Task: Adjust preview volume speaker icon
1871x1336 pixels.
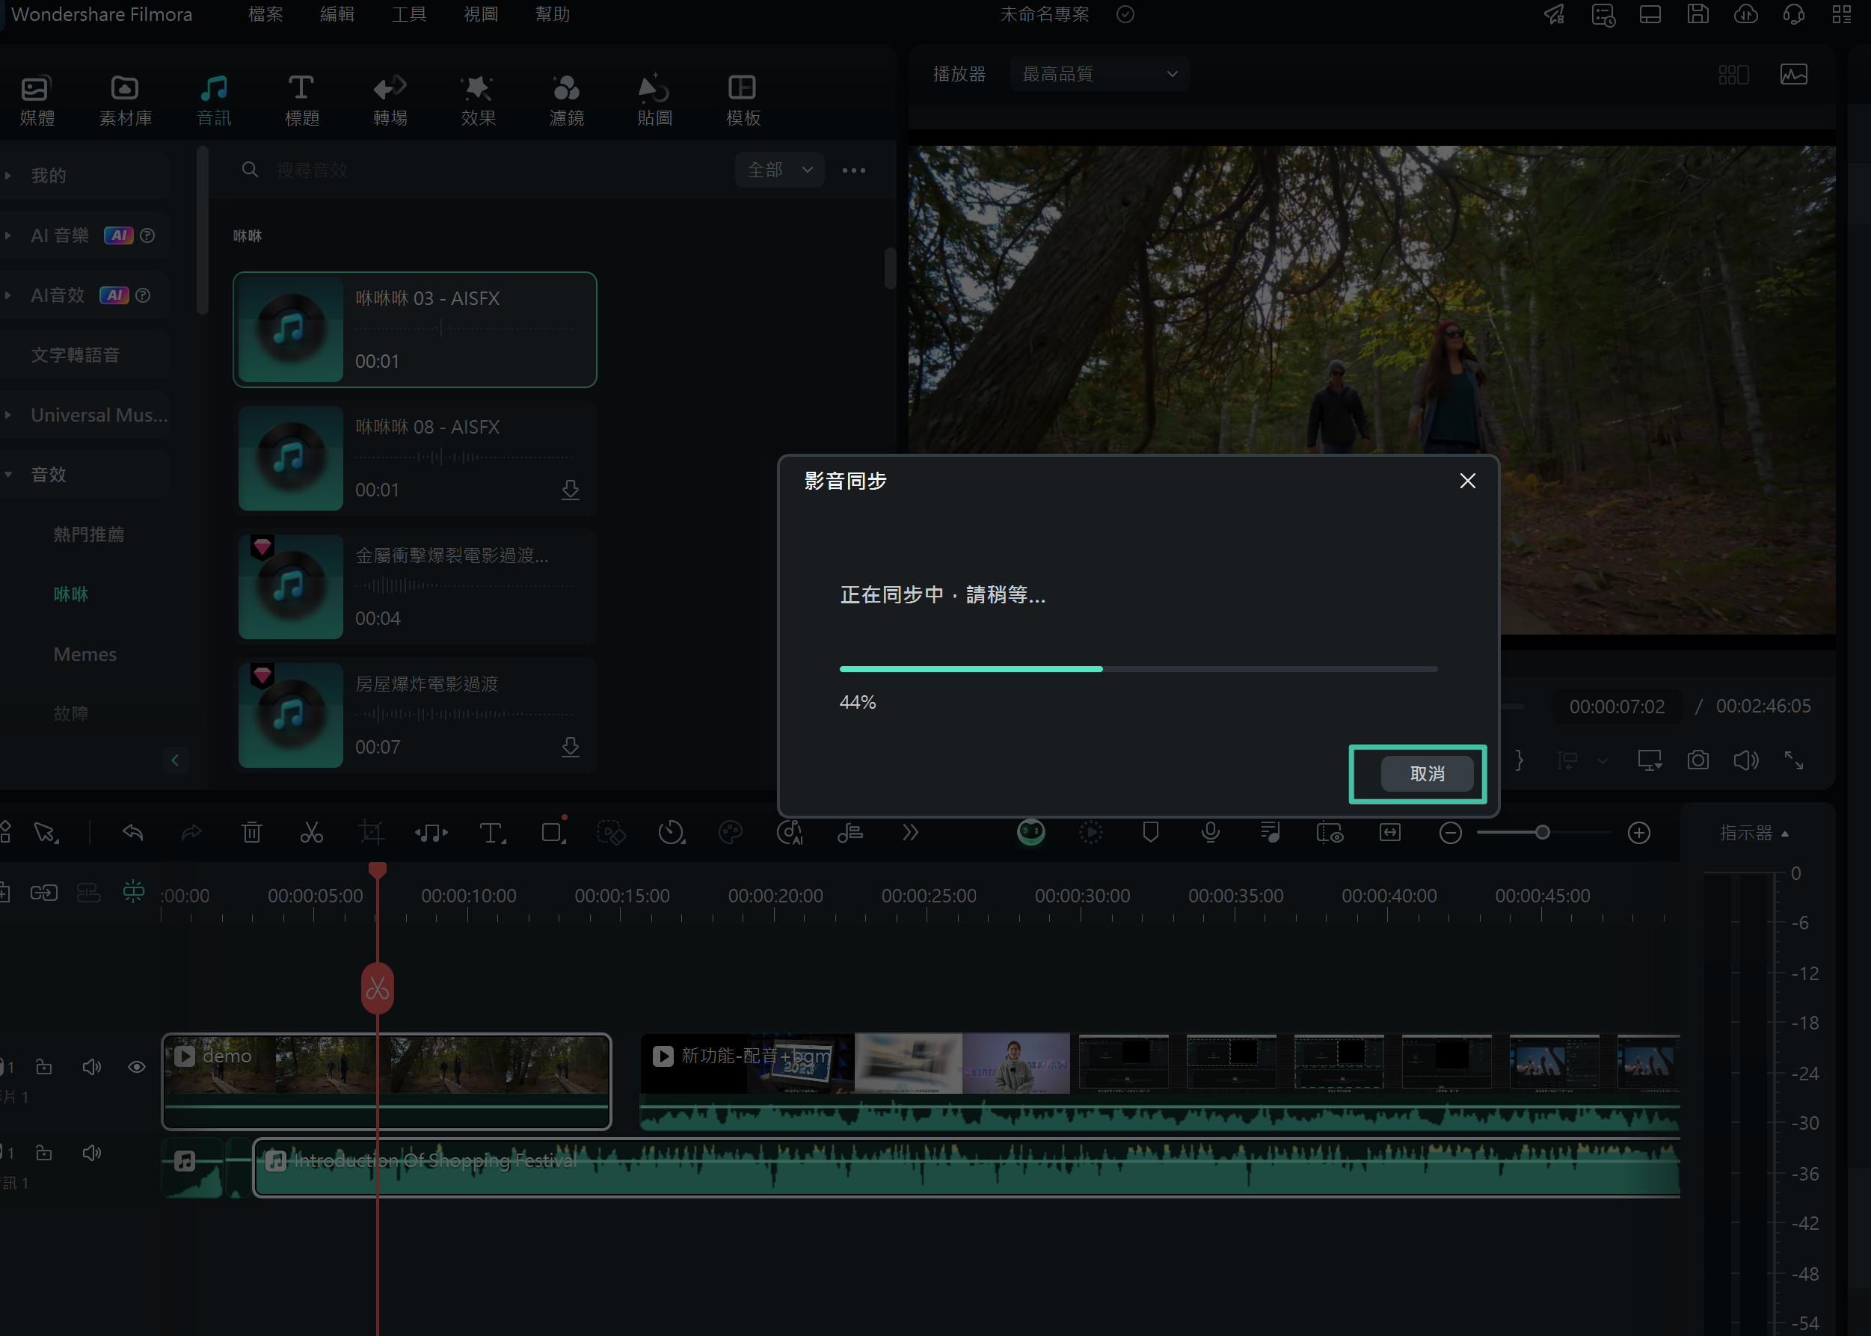Action: [1746, 760]
